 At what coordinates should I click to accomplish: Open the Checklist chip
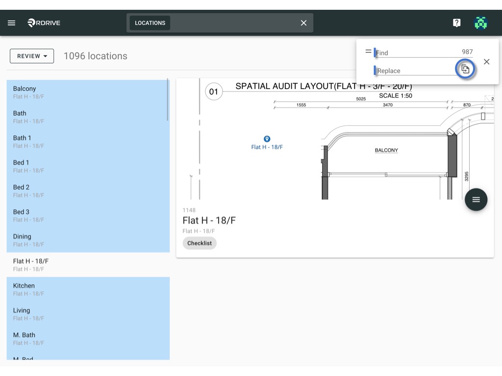pos(200,243)
